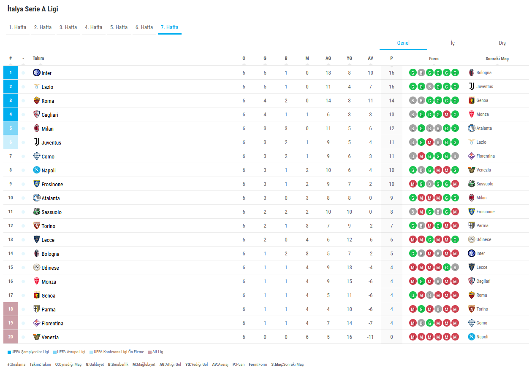This screenshot has width=532, height=370.
Task: Click the Venezia team logo in last row
Action: click(x=37, y=337)
